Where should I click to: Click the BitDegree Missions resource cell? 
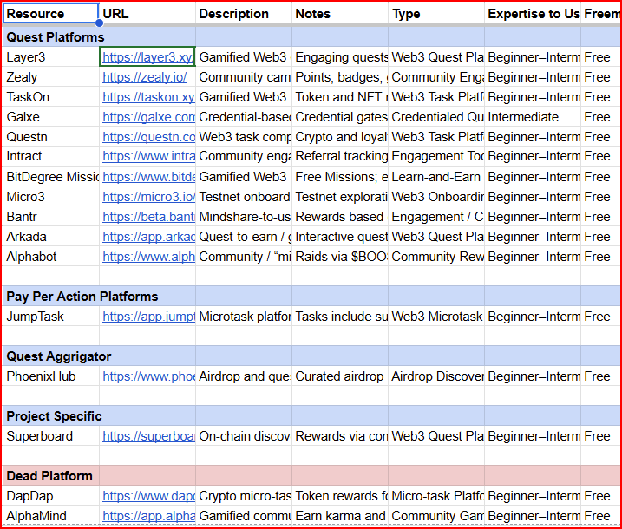click(x=52, y=177)
